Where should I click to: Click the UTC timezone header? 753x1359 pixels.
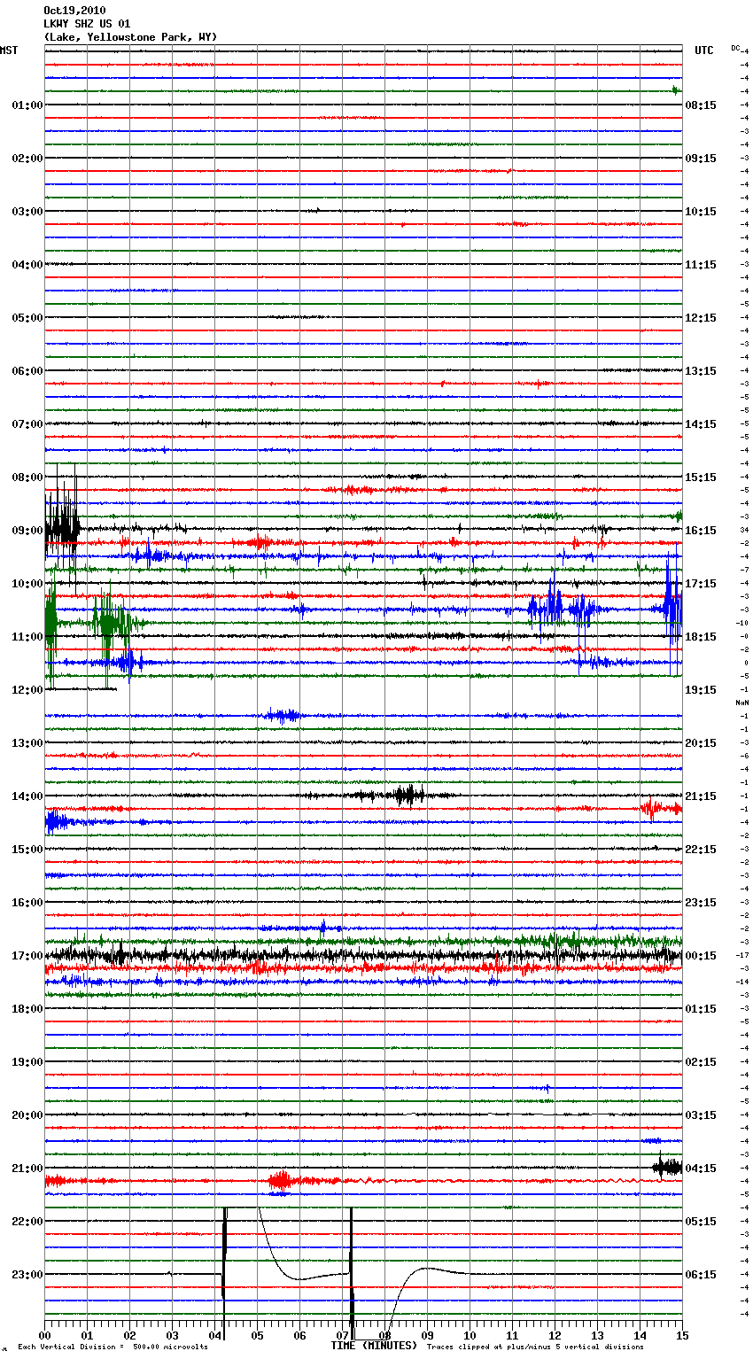(x=703, y=50)
